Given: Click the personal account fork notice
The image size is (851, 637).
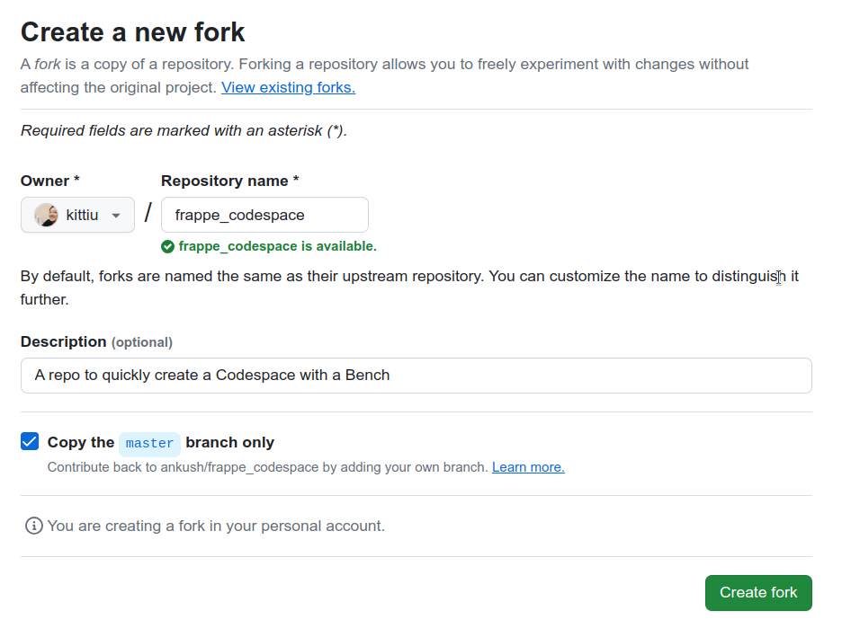Looking at the screenshot, I should [216, 526].
